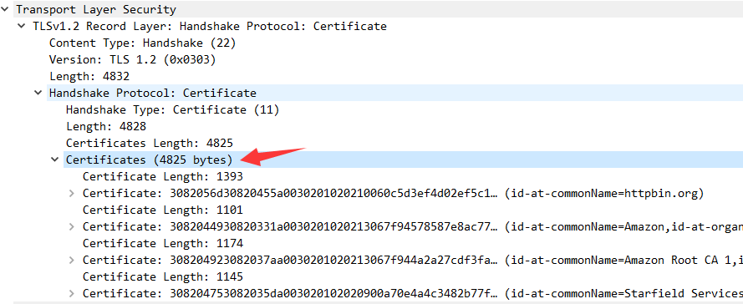Collapse the Transport Layer Security section
The width and height of the screenshot is (743, 304).
tap(5, 9)
